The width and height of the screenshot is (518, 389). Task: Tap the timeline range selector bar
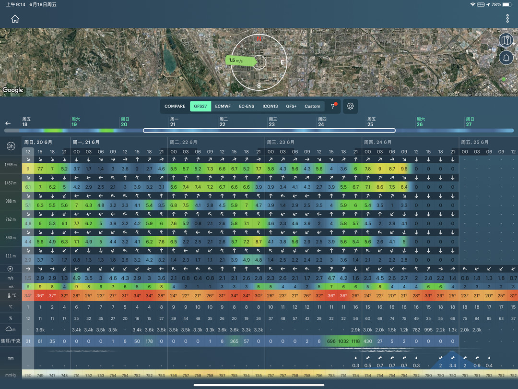[269, 130]
